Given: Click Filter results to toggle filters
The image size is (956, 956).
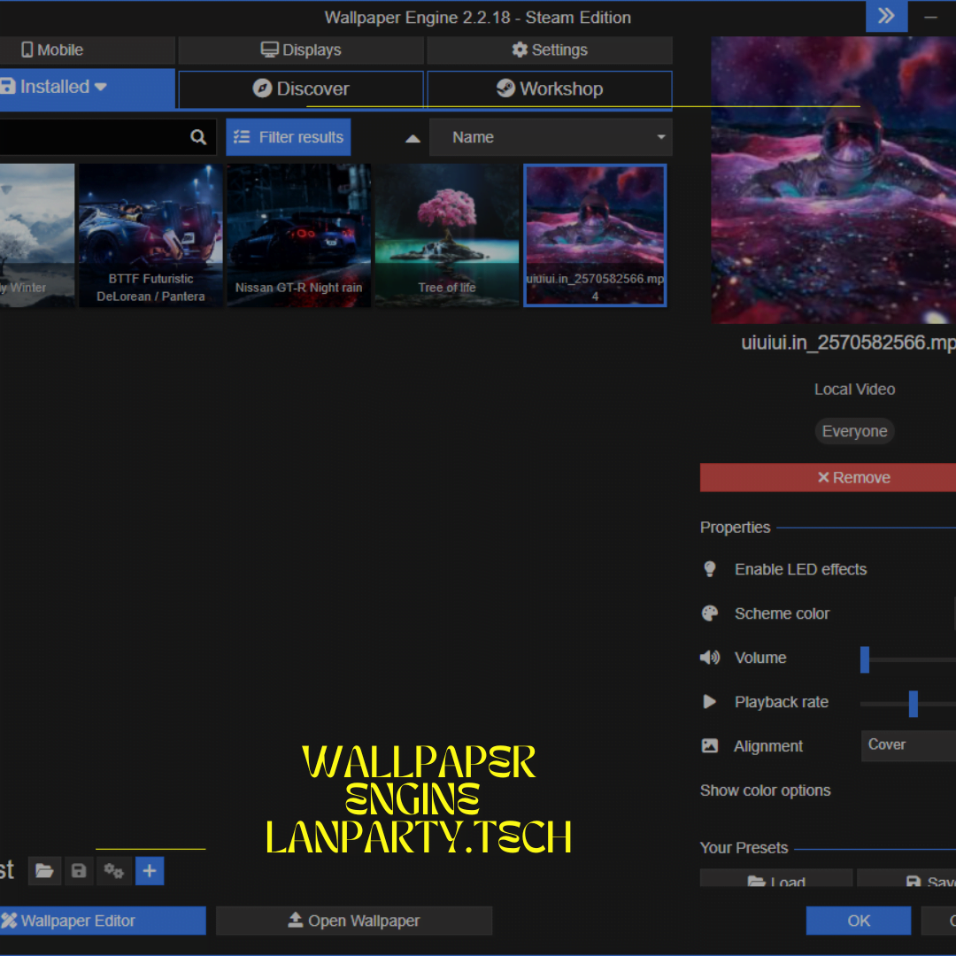Looking at the screenshot, I should pos(288,136).
